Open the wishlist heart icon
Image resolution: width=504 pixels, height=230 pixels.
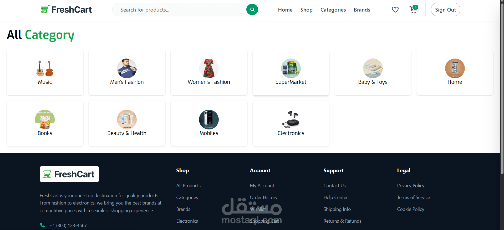[395, 10]
